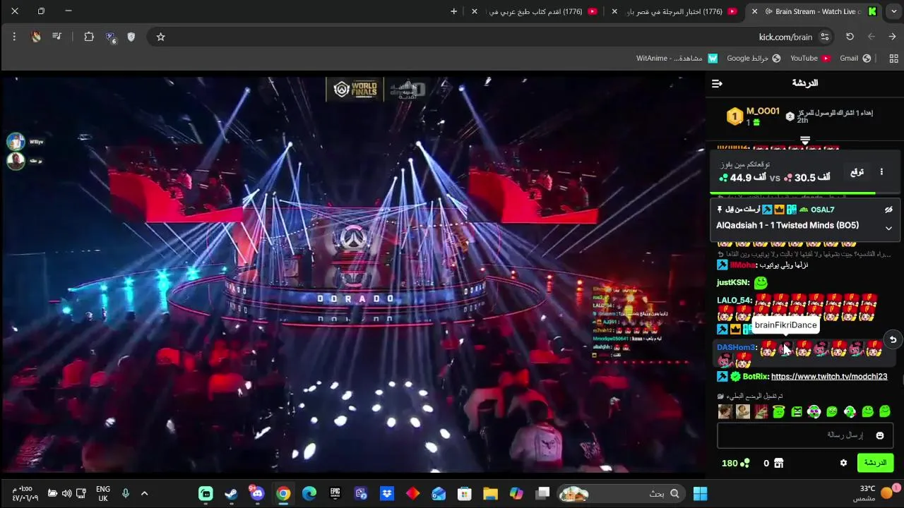The width and height of the screenshot is (904, 508).
Task: Click username justKSN in chat
Action: tap(733, 282)
